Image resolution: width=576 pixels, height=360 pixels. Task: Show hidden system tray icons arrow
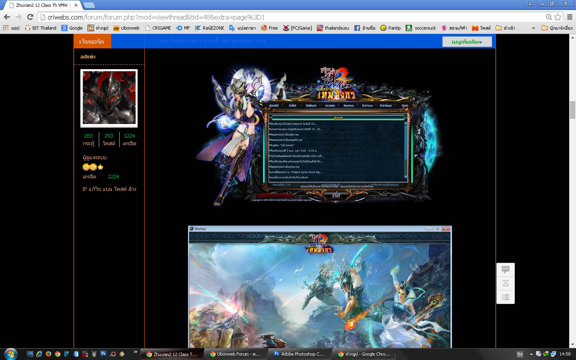pos(531,354)
